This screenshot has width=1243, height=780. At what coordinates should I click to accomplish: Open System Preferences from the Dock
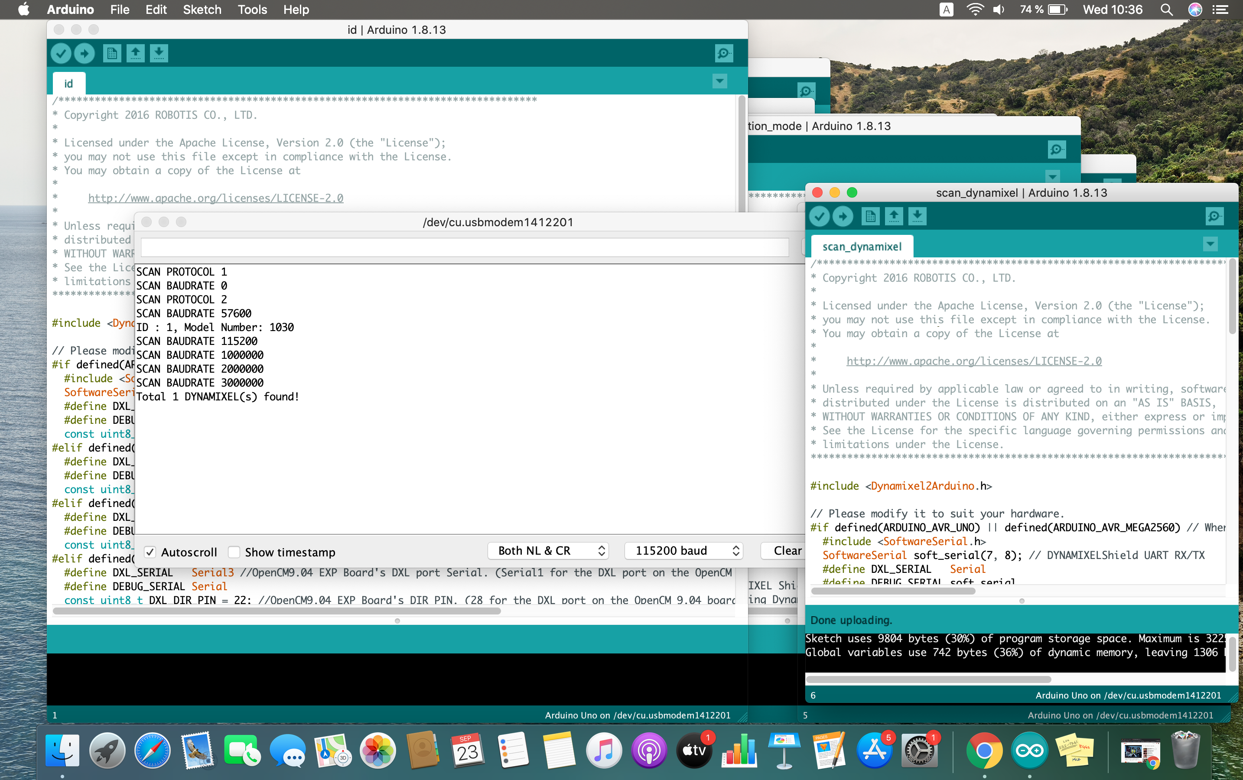tap(920, 751)
